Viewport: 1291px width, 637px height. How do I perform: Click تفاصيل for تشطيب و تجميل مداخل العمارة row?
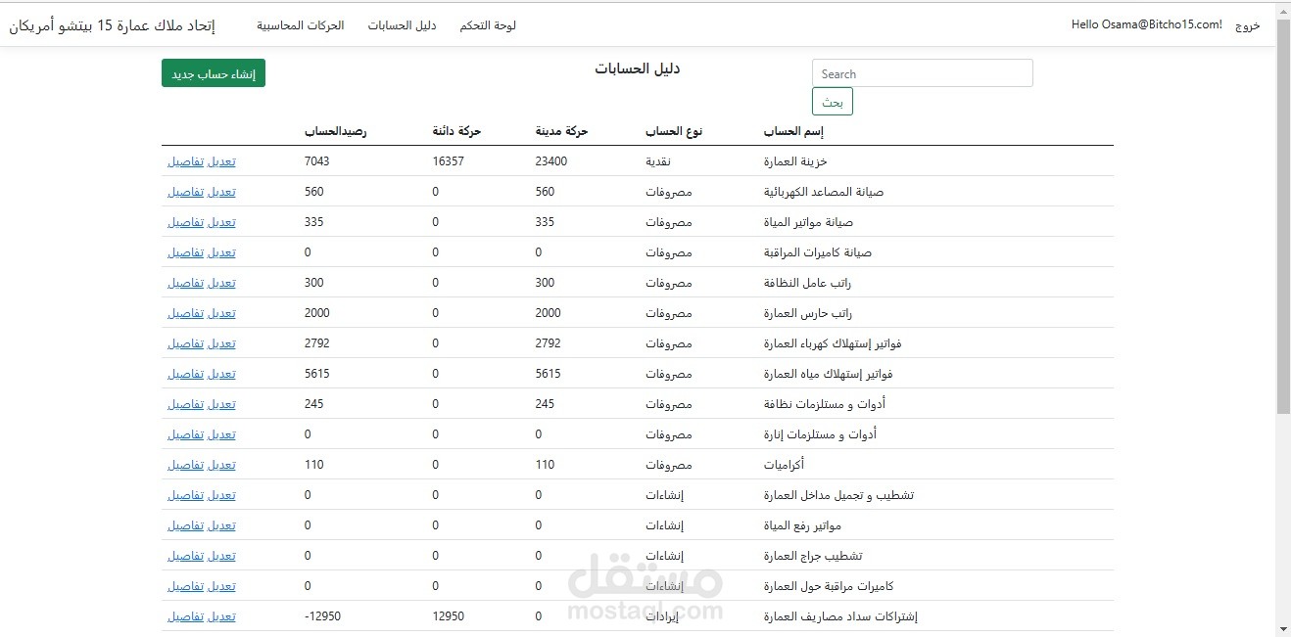[186, 495]
